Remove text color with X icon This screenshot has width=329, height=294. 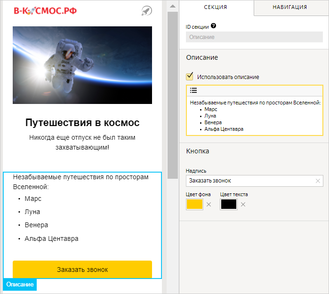[x=243, y=204]
